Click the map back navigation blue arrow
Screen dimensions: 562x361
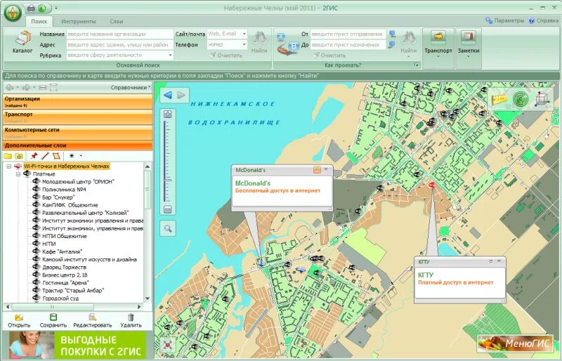coord(168,95)
